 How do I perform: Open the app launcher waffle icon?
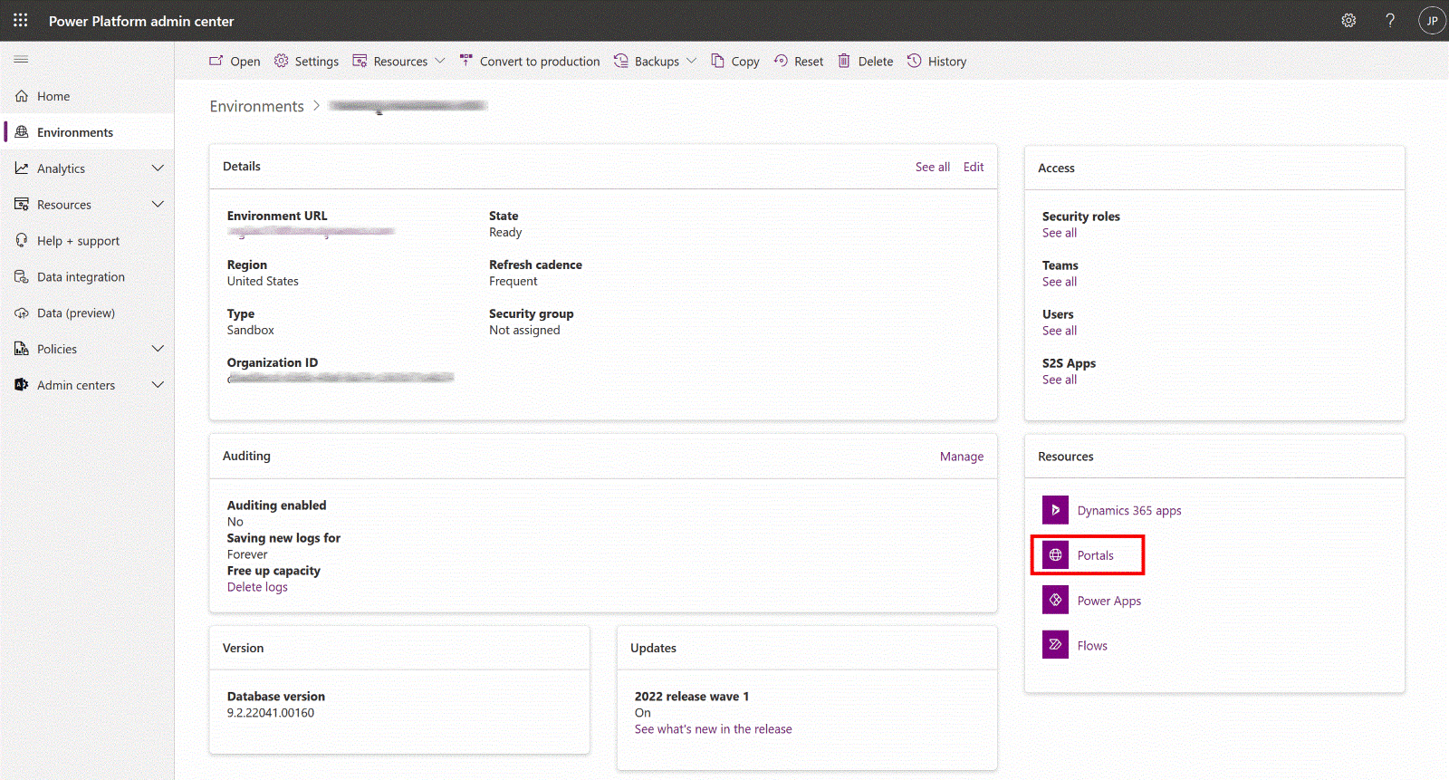[x=20, y=20]
